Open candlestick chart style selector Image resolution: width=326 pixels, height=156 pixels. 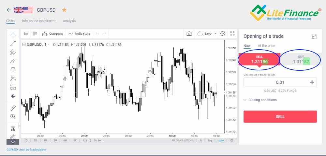click(x=35, y=33)
